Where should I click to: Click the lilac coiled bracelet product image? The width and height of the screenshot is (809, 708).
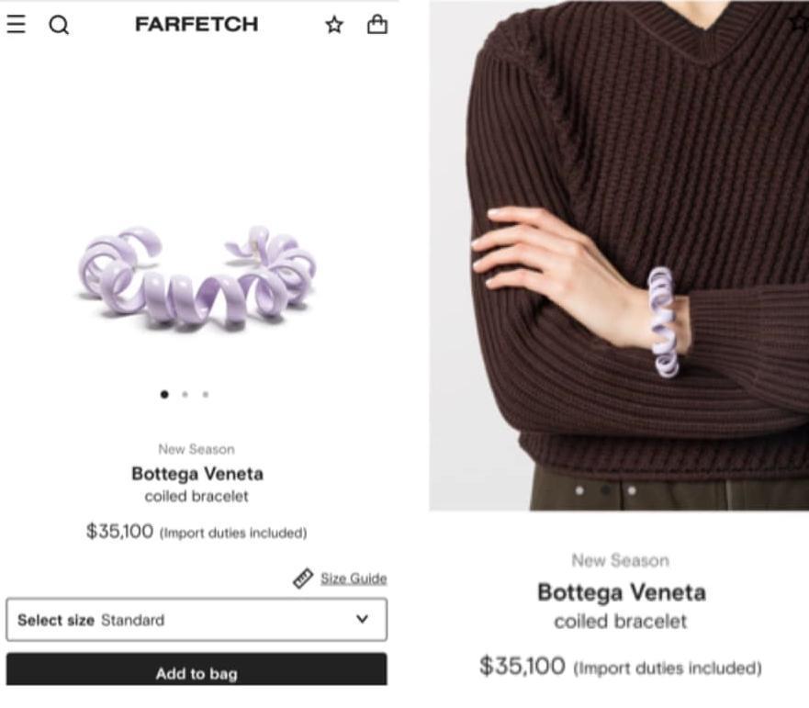[x=197, y=277]
